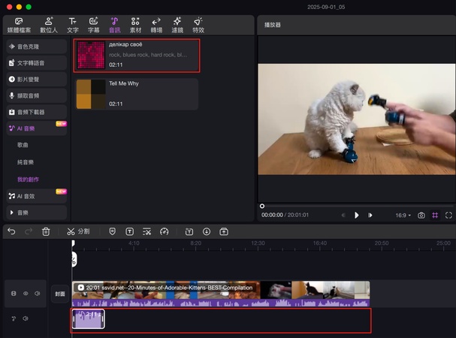Select the 音訊 audio tab
Screen dimensions: 456x338
(x=115, y=26)
